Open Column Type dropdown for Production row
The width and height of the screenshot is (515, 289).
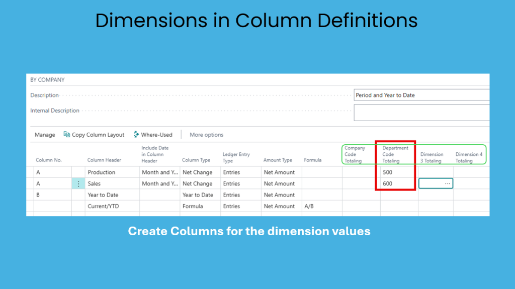(x=200, y=172)
